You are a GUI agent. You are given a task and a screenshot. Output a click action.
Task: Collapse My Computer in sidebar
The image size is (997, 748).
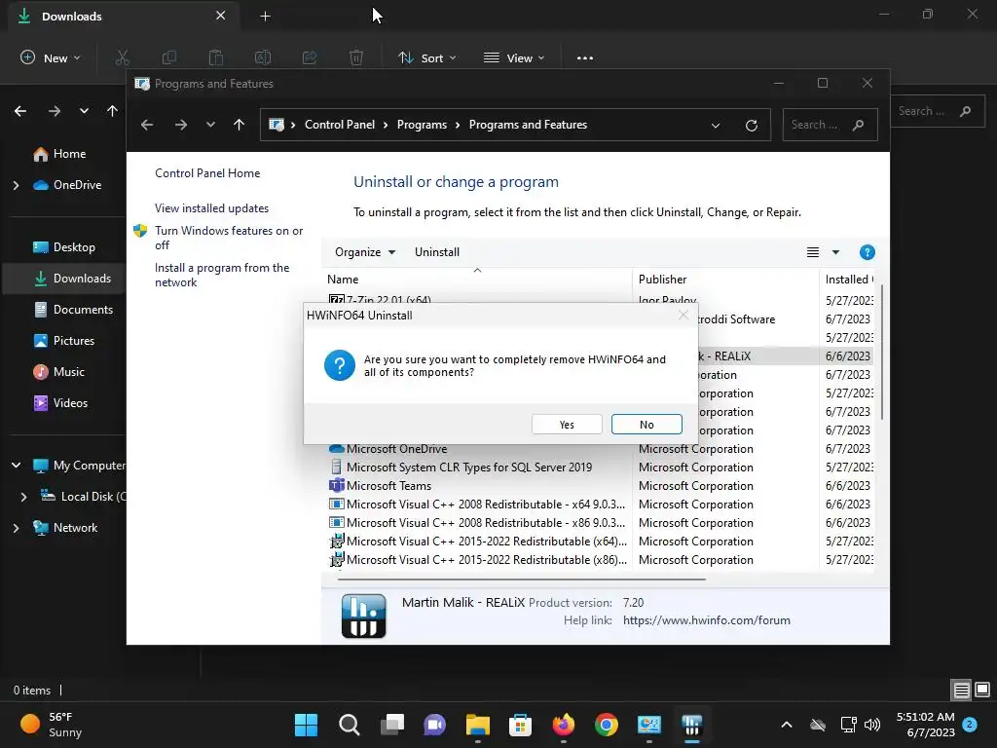(16, 466)
